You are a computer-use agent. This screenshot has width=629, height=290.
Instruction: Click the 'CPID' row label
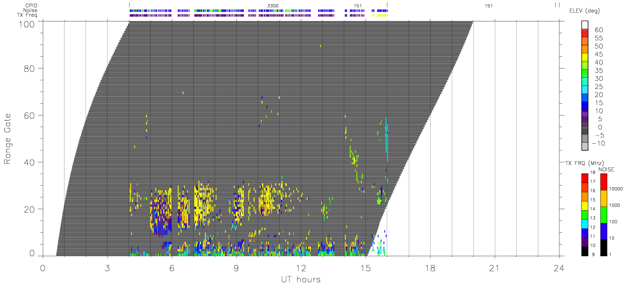coord(32,5)
